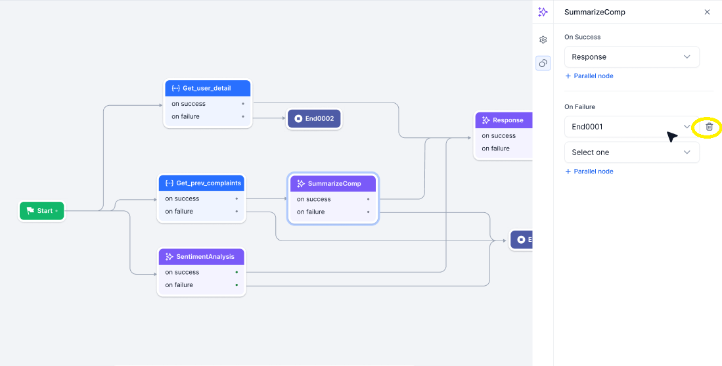Select the SentimentAnalysis node header
The image size is (722, 366).
(201, 257)
